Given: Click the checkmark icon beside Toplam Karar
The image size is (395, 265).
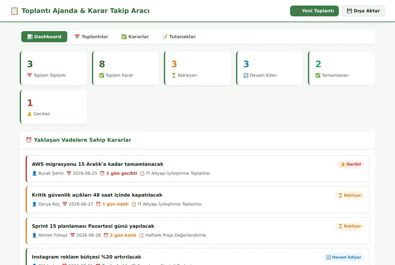Looking at the screenshot, I should [101, 75].
